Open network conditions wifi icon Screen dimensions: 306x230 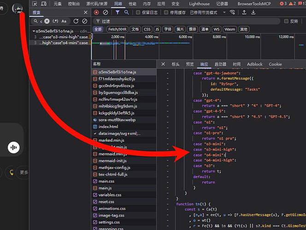tap(232, 12)
